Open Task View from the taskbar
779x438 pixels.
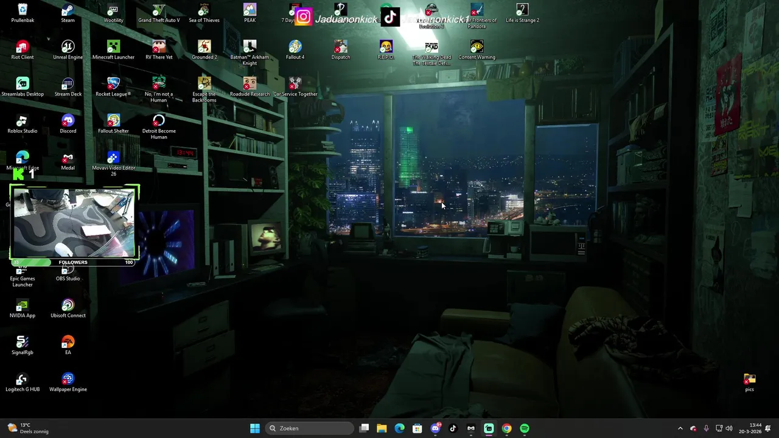pos(364,428)
